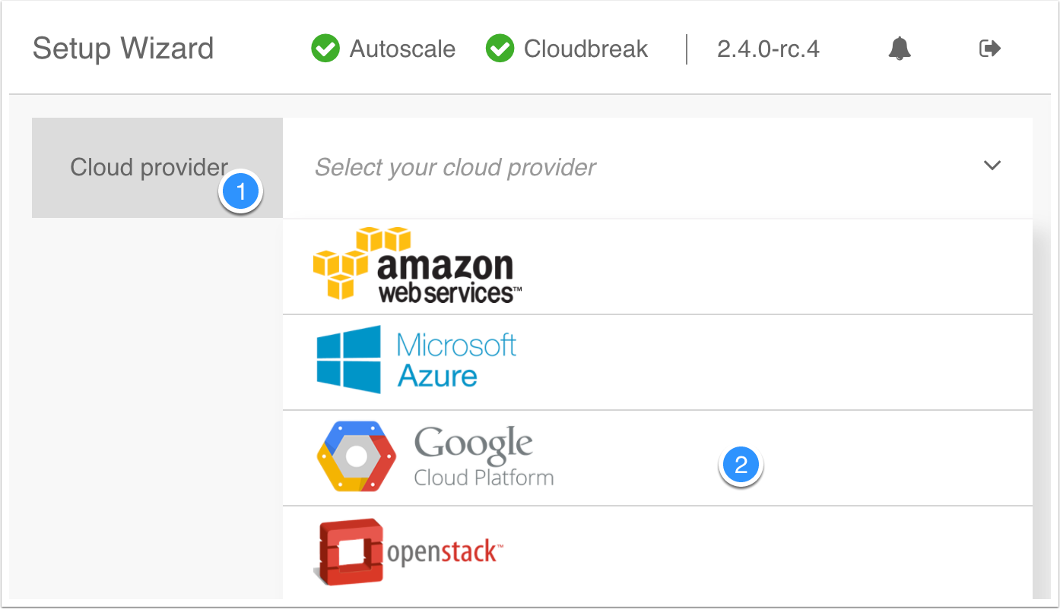Click the Autoscale status check icon
Screen dimensions: 1060x609
point(325,48)
